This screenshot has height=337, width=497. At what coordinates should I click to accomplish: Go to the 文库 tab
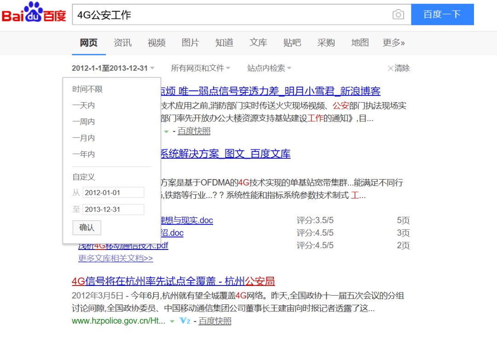(x=258, y=43)
